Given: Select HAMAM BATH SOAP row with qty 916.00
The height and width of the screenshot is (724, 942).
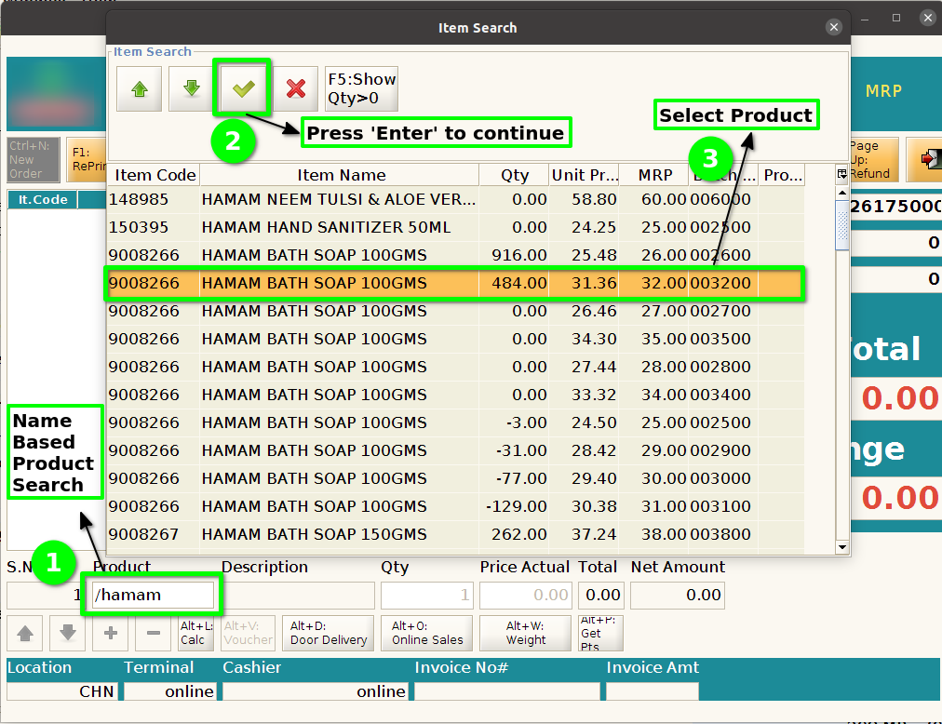Looking at the screenshot, I should pos(455,255).
